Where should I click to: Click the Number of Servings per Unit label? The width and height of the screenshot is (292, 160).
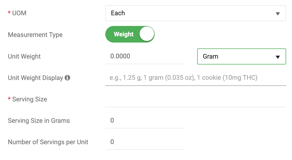(x=48, y=142)
